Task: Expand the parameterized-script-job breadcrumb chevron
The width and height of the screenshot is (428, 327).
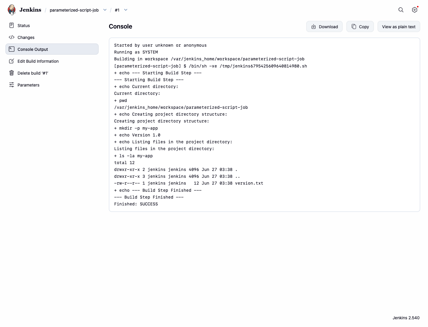Action: pyautogui.click(x=105, y=10)
